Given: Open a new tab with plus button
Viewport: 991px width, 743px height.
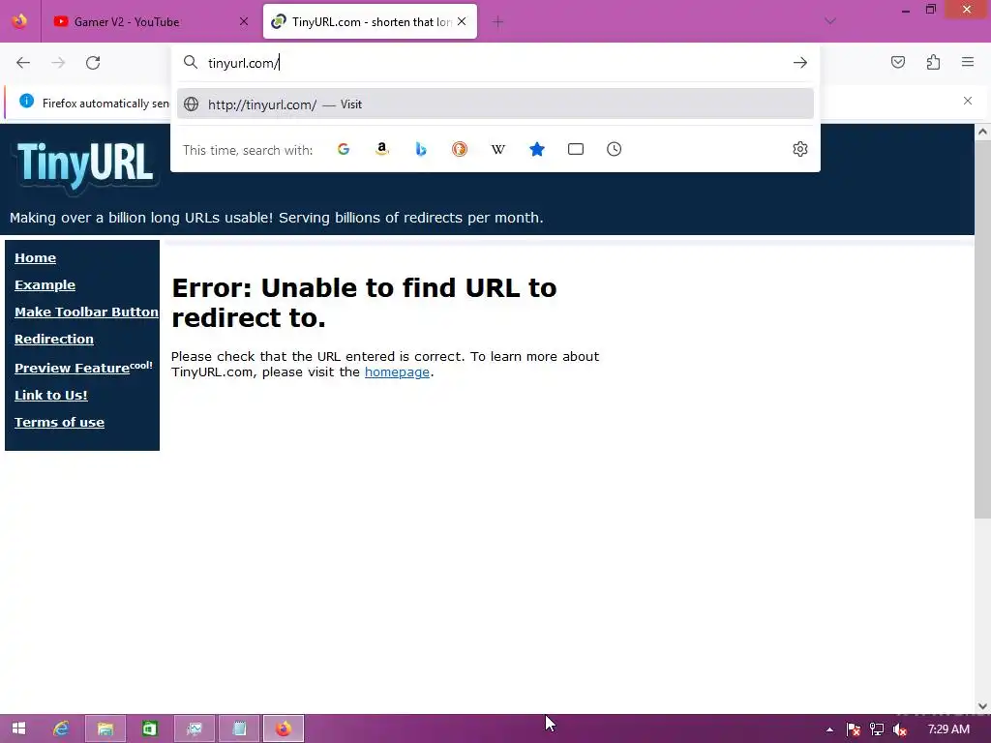Looking at the screenshot, I should [x=498, y=22].
